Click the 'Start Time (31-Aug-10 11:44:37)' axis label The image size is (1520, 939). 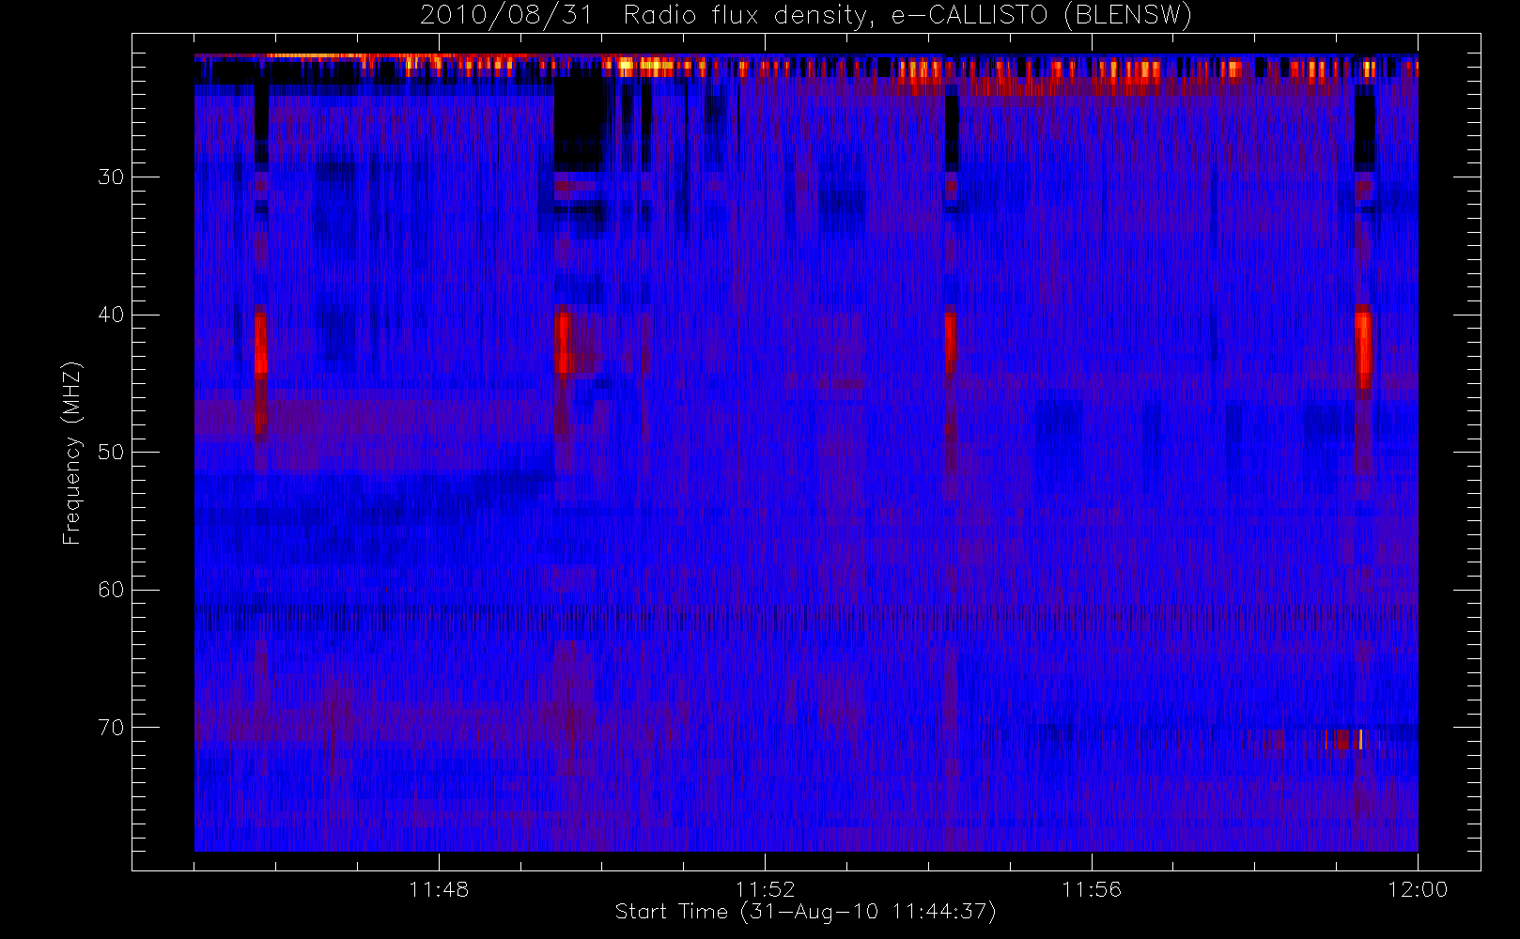(x=805, y=912)
